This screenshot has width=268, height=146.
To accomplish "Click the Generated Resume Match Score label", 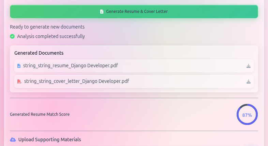I will pos(40,114).
